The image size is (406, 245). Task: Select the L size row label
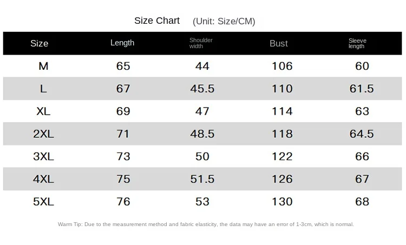(43, 89)
